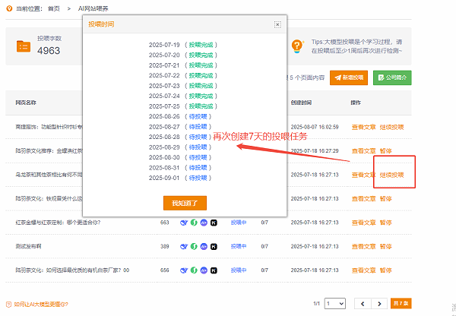Click 查看文章 for the 2025-08-07 row

363,127
